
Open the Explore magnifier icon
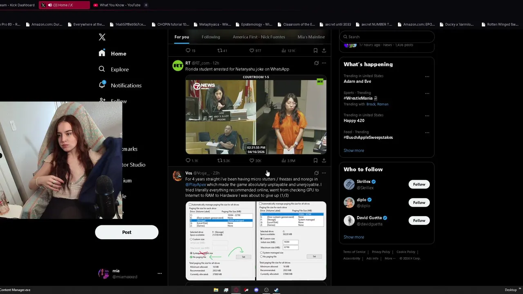[x=102, y=69]
